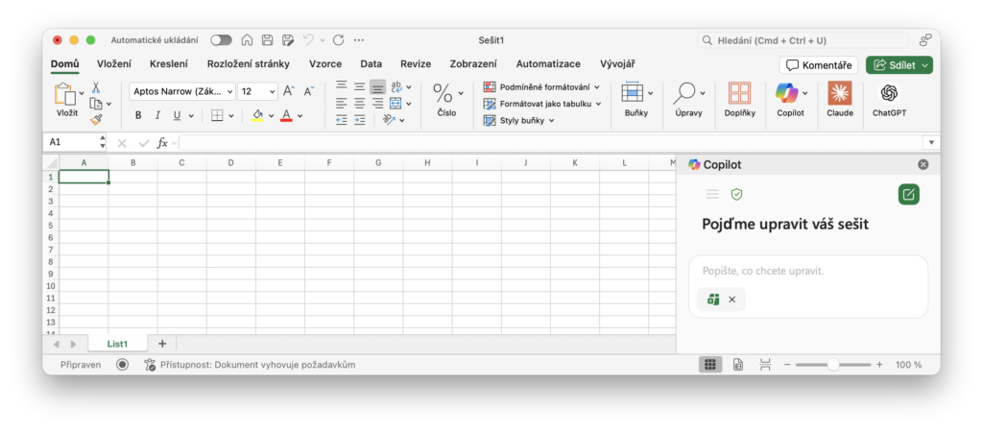
Task: Expand the Formátovat jako tabulku dropdown
Action: click(x=598, y=104)
